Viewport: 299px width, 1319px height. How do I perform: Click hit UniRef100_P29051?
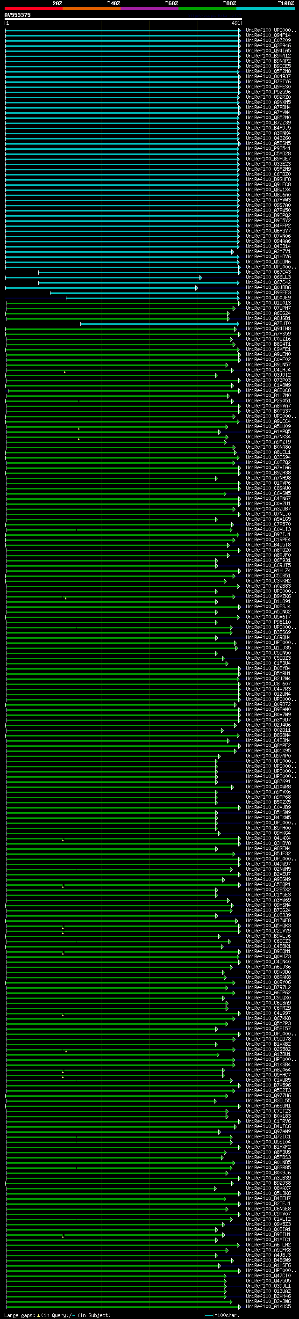point(268,401)
